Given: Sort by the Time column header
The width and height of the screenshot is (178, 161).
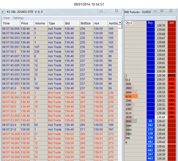Looking at the screenshot, I should tap(11, 23).
